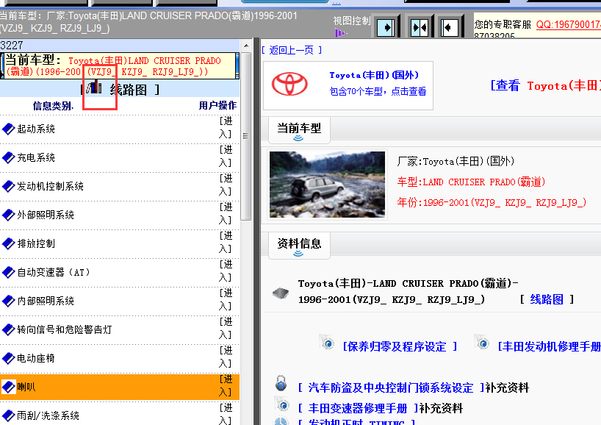Image resolution: width=601 pixels, height=425 pixels.
Task: Select the 资料信息 tab
Action: 299,246
